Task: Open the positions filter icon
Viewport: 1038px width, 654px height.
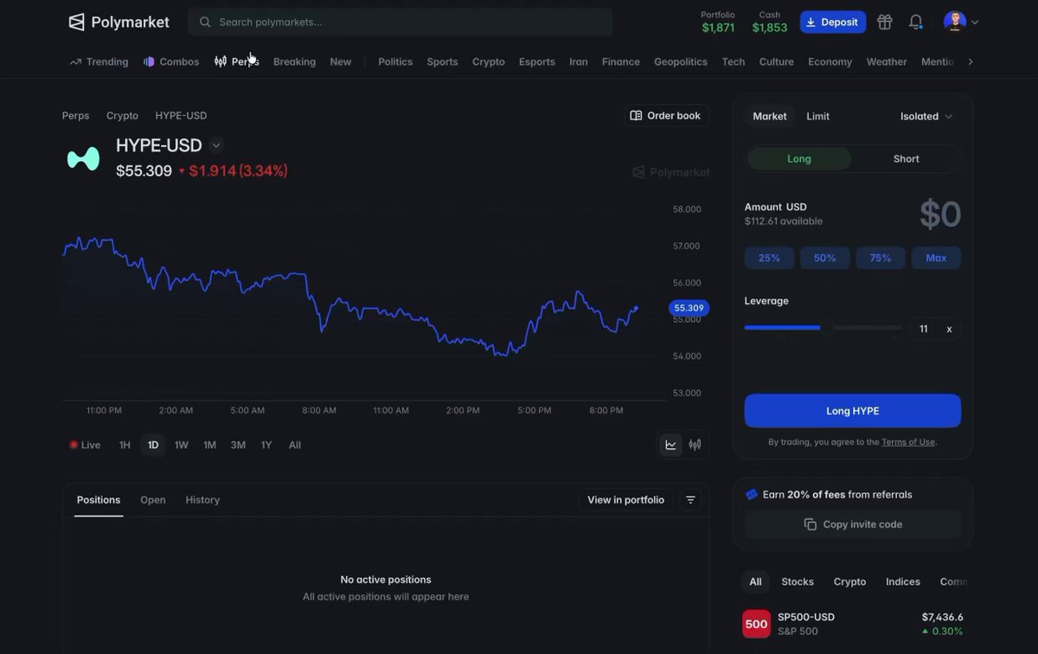Action: (690, 500)
